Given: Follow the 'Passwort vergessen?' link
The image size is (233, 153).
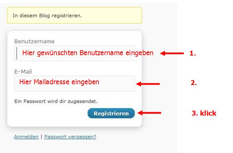Looking at the screenshot, I should point(70,137).
